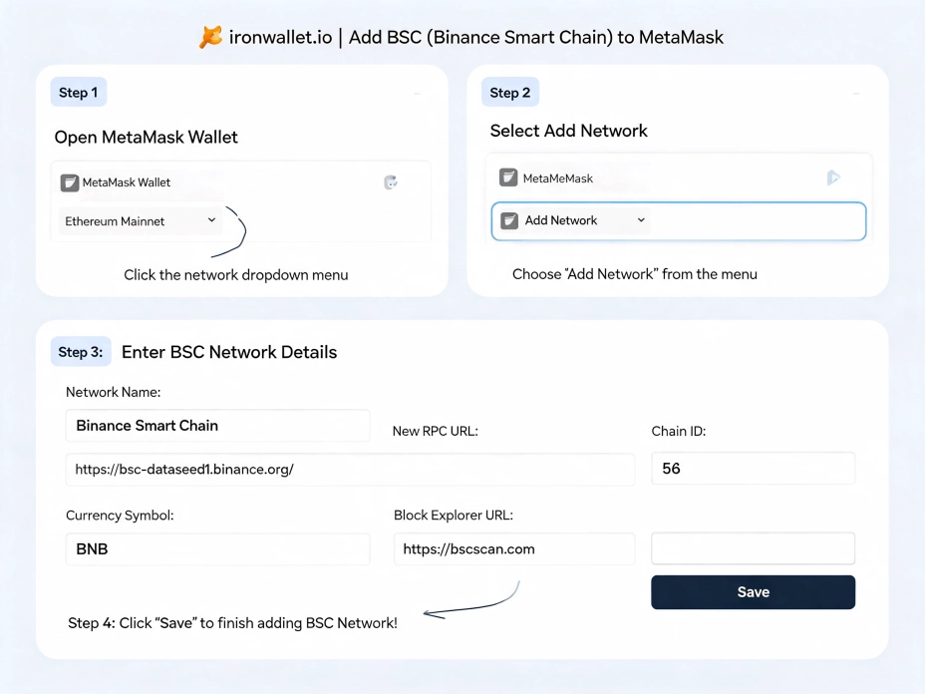
Task: Click the 'Step 4: Click Save' instruction text
Action: tap(232, 623)
